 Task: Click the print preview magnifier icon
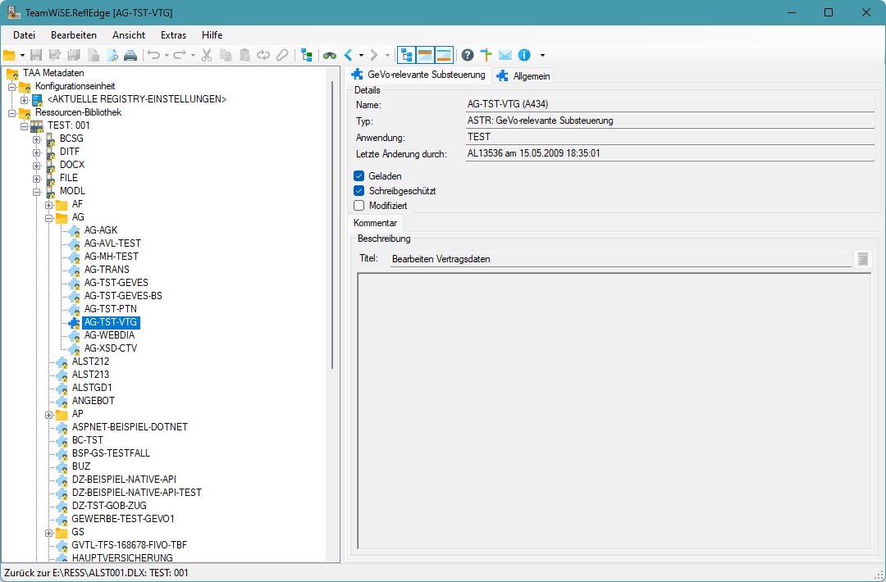[112, 55]
